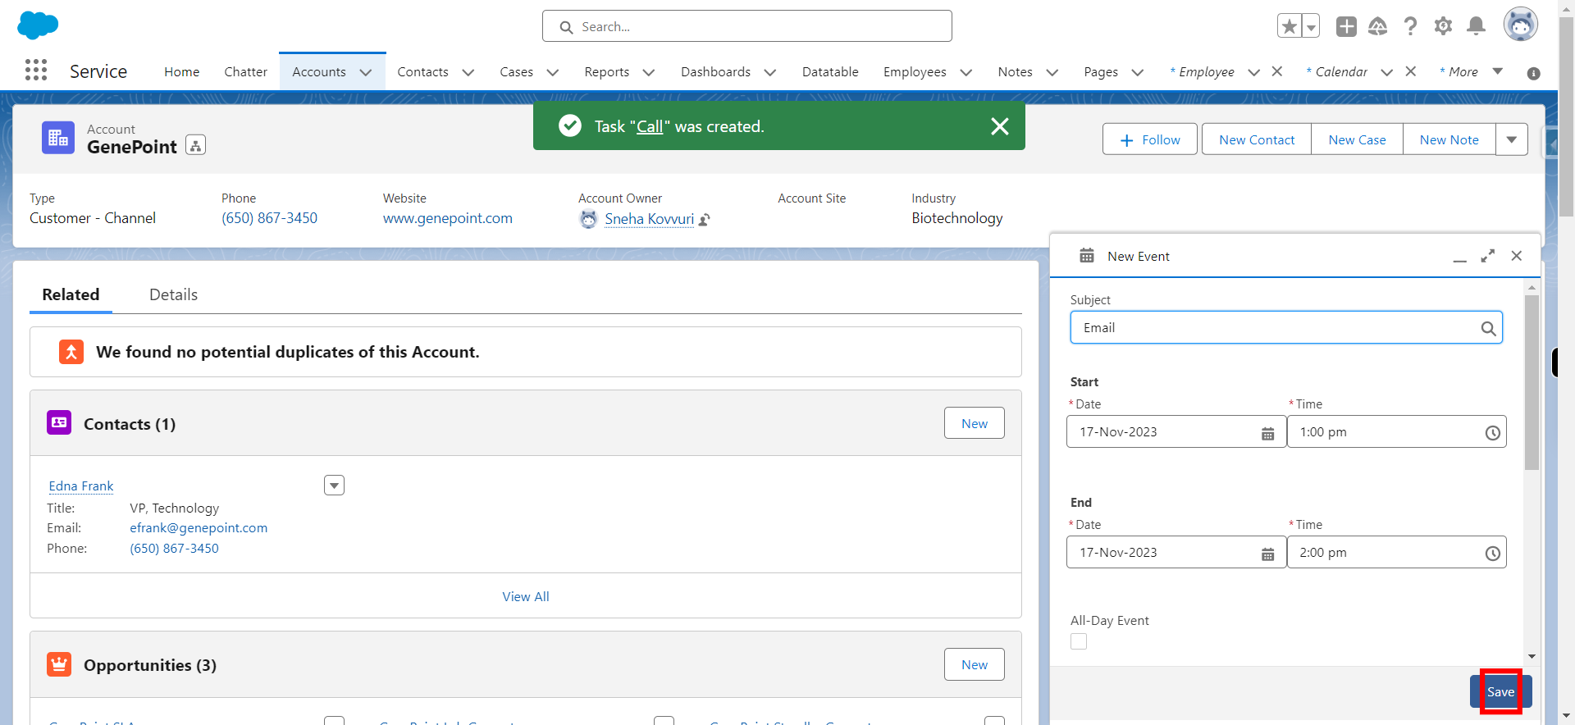Open Global Actions plus icon
The width and height of the screenshot is (1575, 725).
1346,26
